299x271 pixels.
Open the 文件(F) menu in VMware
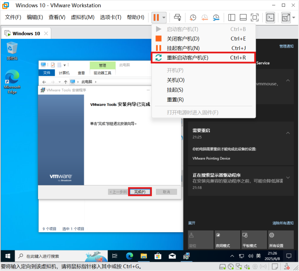pos(13,17)
